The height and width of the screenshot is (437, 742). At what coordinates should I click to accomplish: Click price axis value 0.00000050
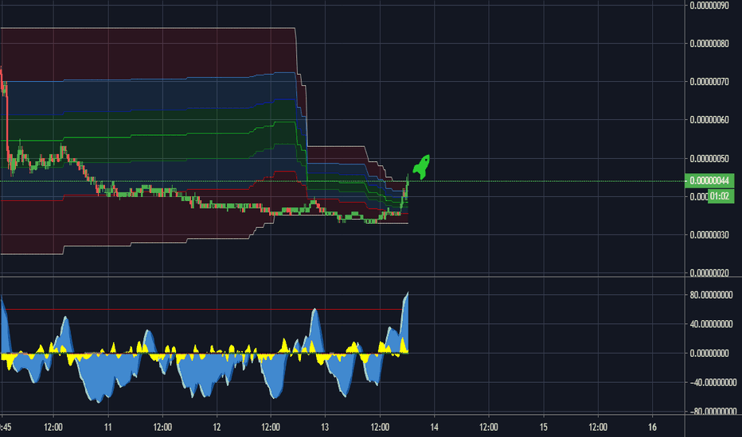(x=709, y=158)
